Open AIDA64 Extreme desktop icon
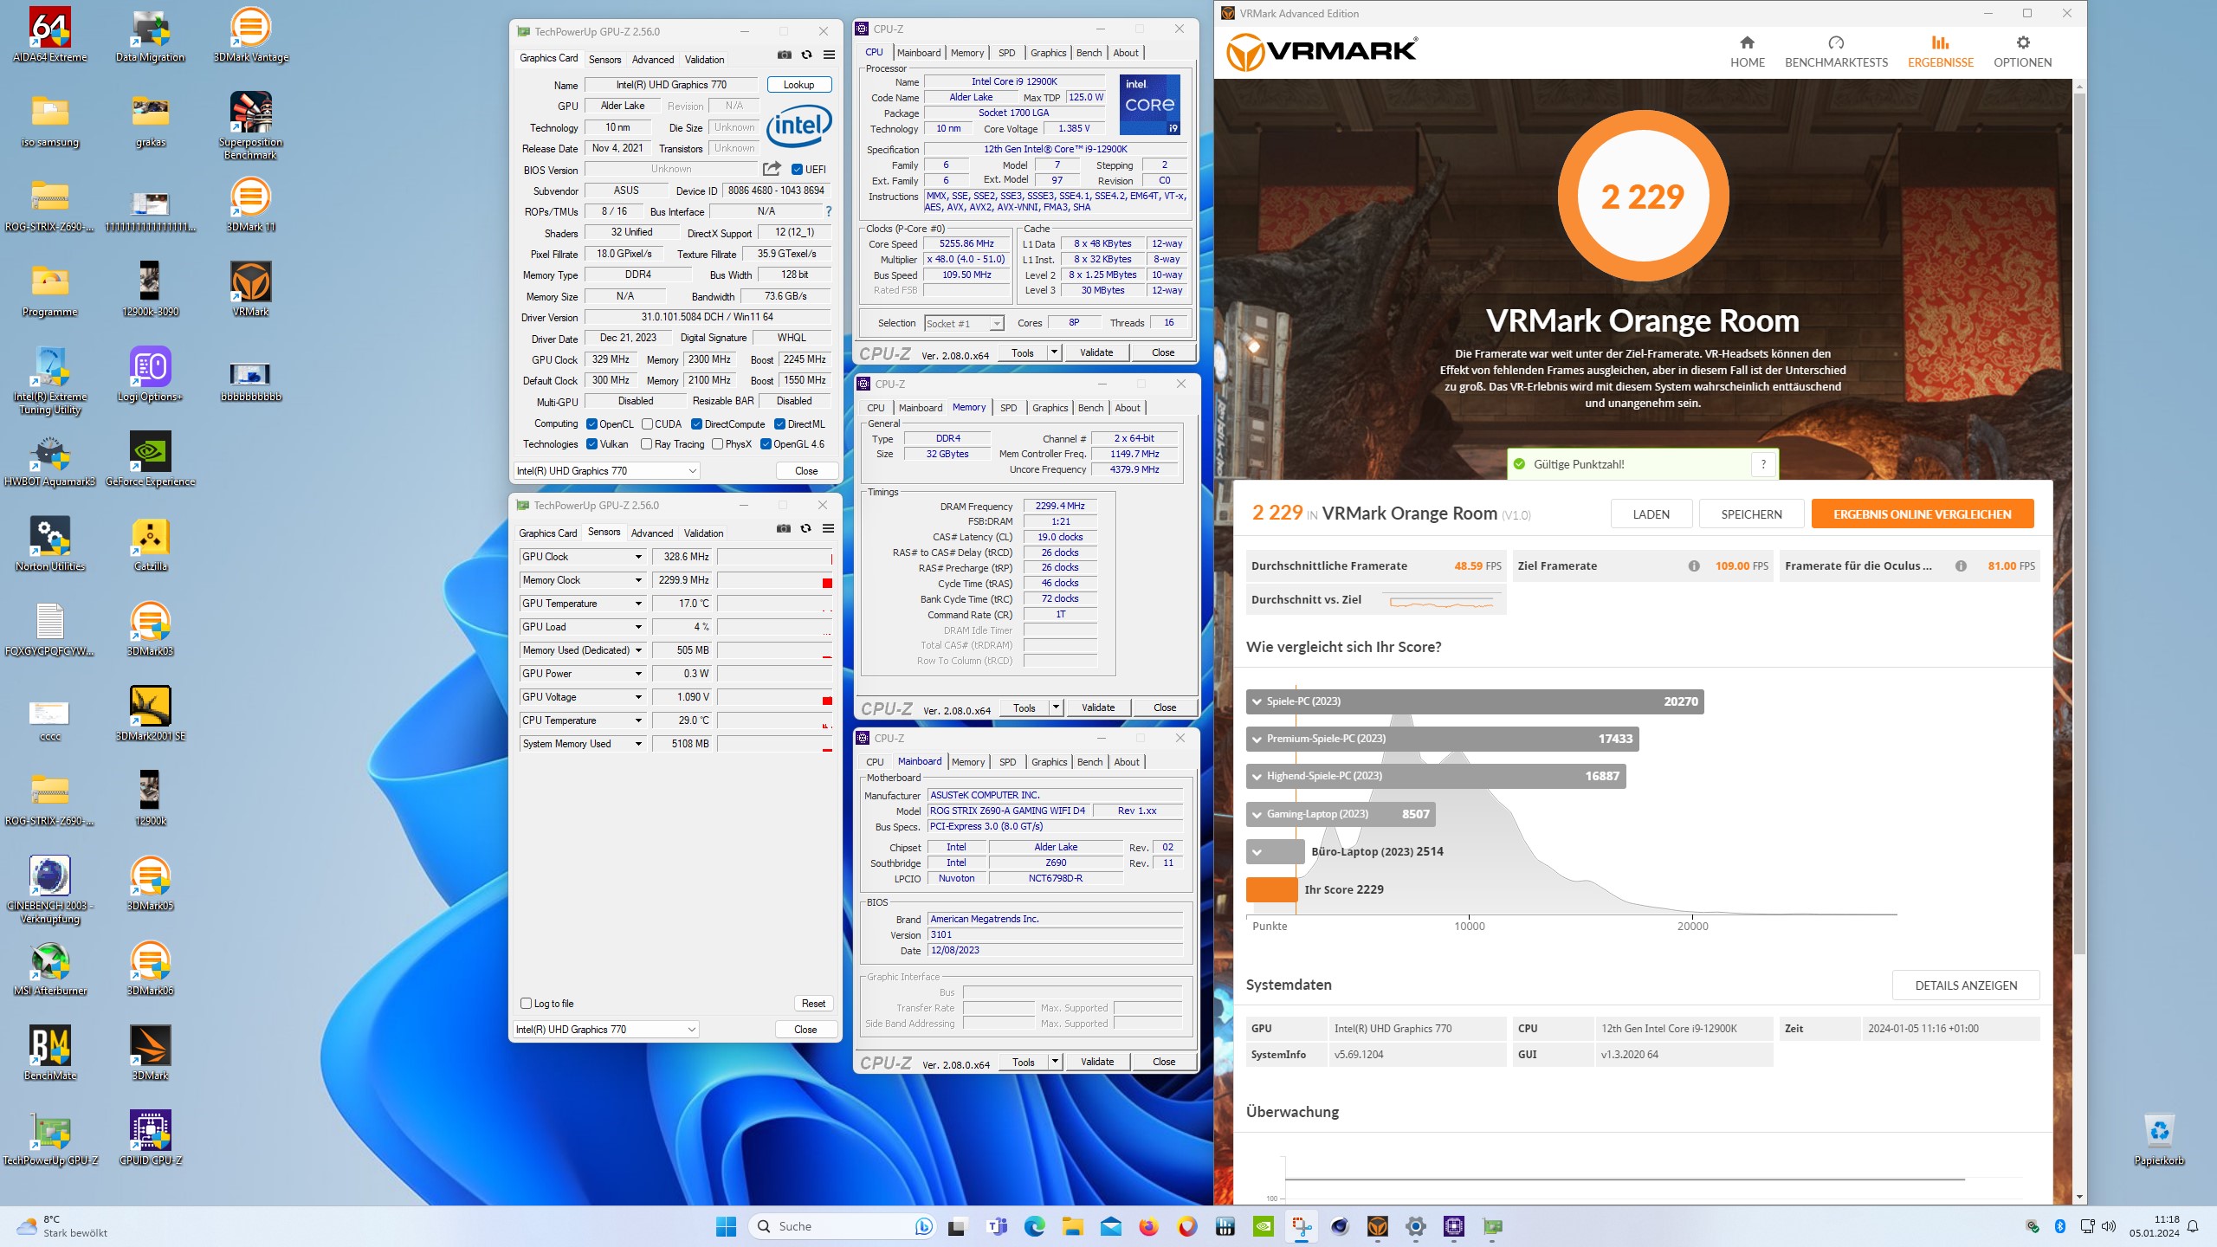Viewport: 2217px width, 1247px height. pos(50,36)
